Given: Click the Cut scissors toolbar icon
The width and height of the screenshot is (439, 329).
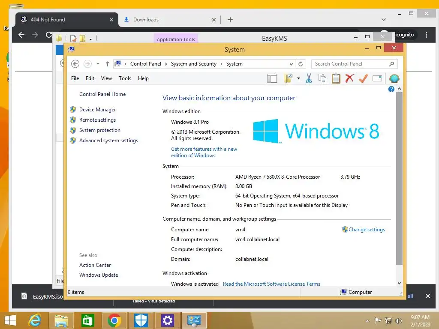Looking at the screenshot, I should pos(309,79).
